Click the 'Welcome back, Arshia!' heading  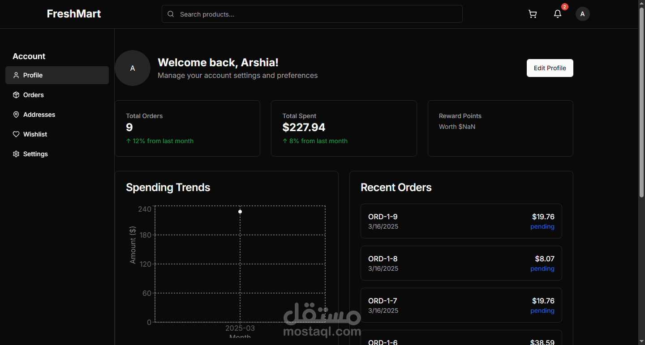(218, 63)
